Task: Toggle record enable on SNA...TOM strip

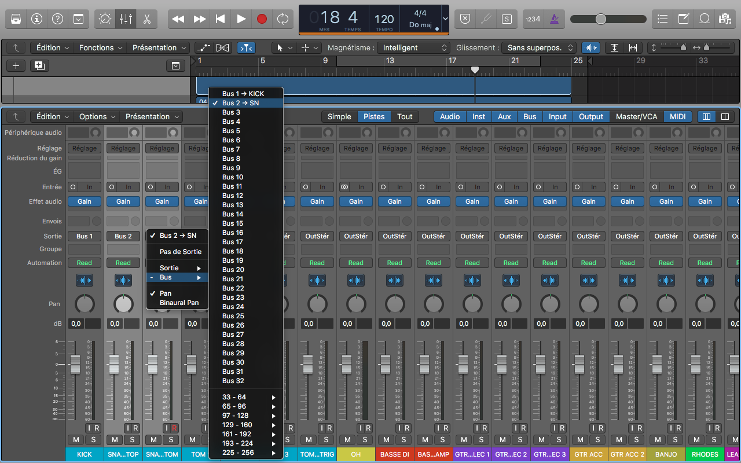Action: 173,428
